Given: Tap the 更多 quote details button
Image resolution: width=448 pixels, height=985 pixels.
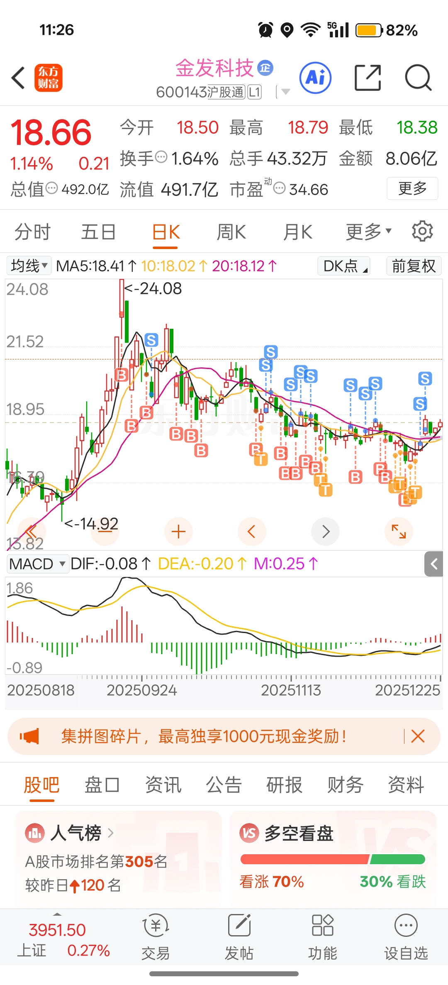Looking at the screenshot, I should click(x=412, y=188).
